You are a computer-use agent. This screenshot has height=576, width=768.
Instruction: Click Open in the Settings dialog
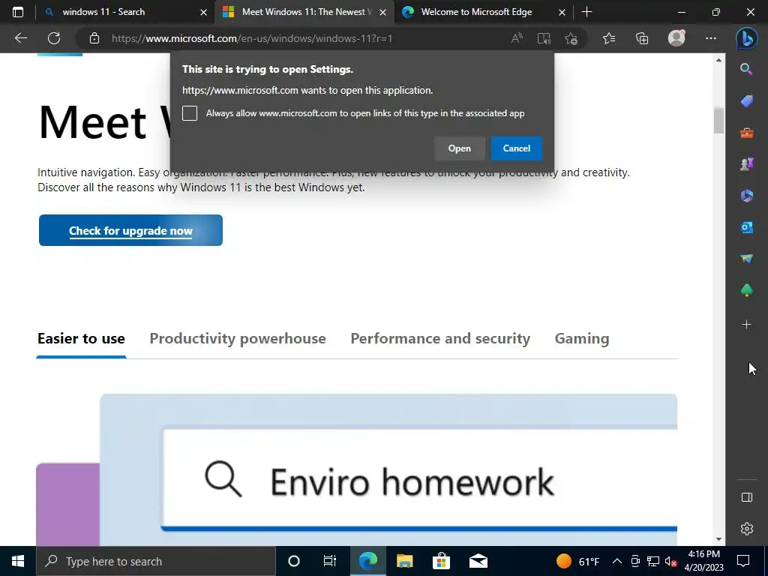460,148
